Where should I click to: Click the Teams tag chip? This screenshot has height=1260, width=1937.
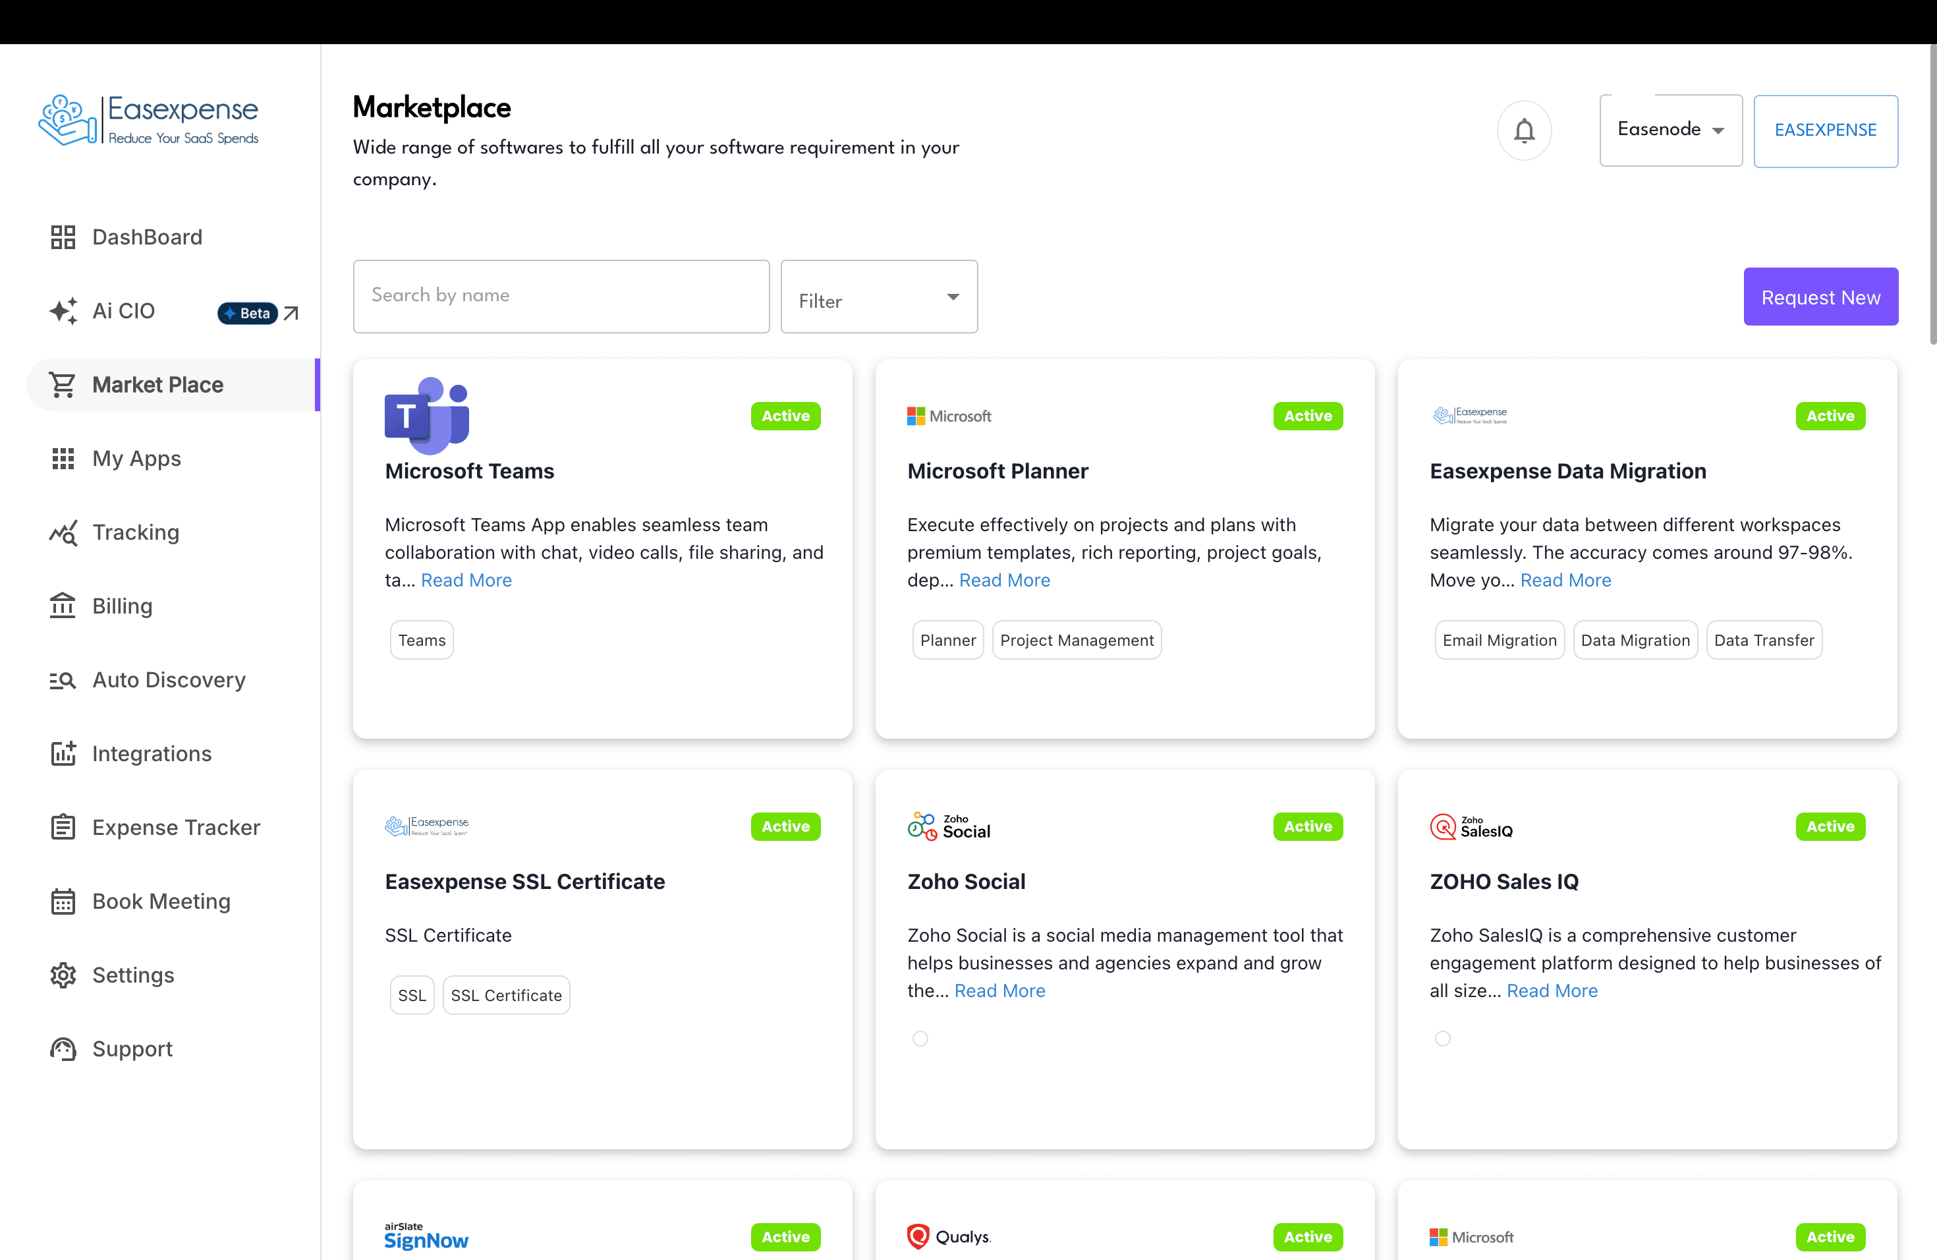422,641
